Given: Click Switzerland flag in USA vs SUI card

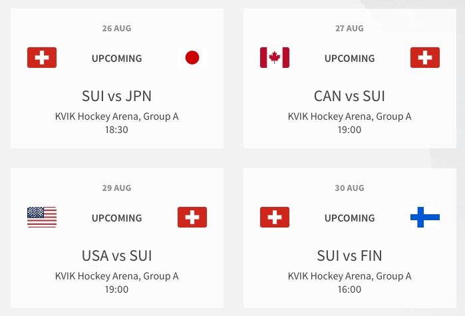Looking at the screenshot, I should click(192, 218).
